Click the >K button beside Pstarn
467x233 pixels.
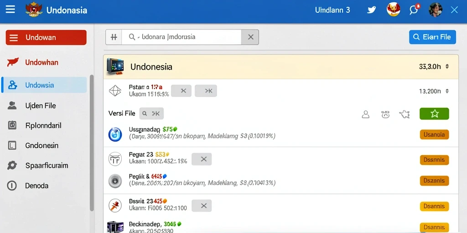(206, 91)
